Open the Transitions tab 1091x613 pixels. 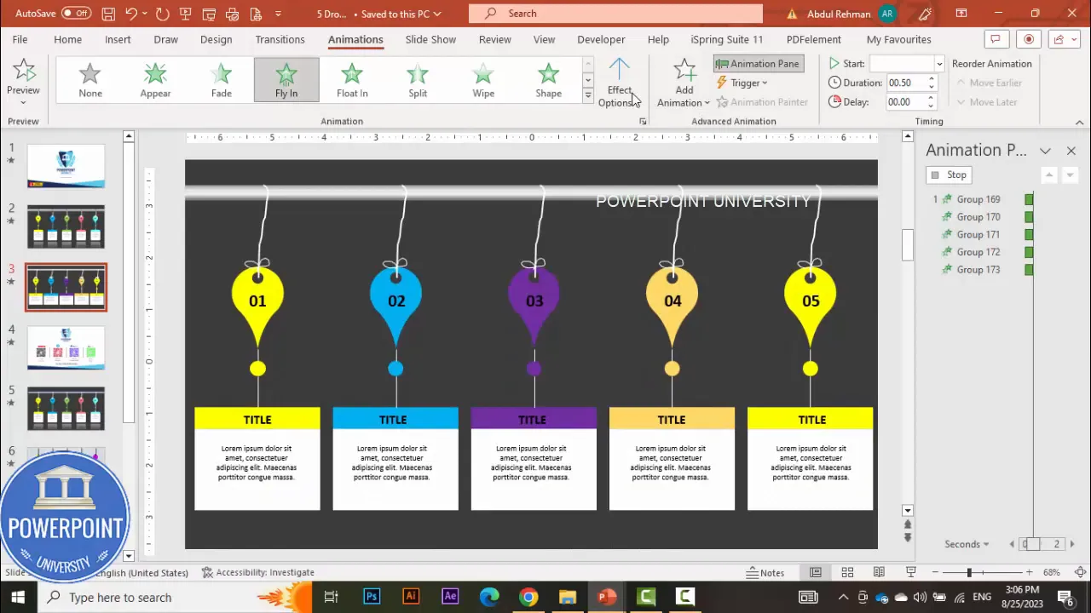(280, 39)
